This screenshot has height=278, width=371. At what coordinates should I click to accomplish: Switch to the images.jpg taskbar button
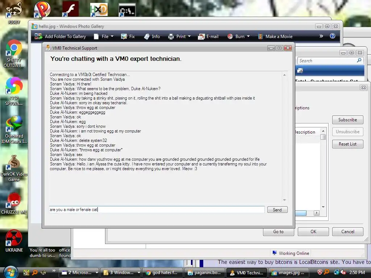[x=288, y=273]
